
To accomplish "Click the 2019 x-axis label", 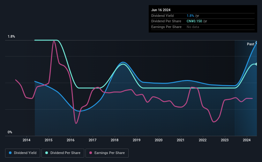I will pyautogui.click(x=137, y=140).
